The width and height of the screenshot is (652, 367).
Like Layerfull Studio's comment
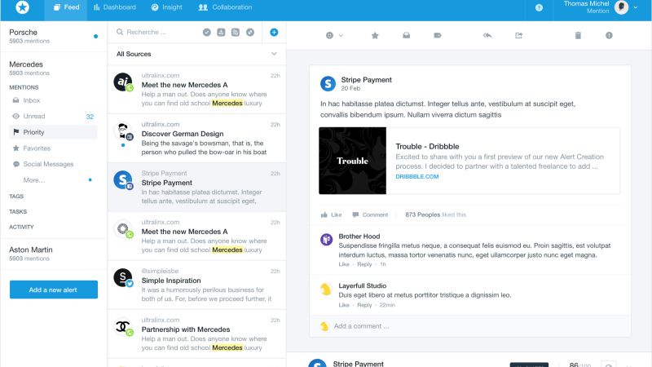tap(344, 305)
